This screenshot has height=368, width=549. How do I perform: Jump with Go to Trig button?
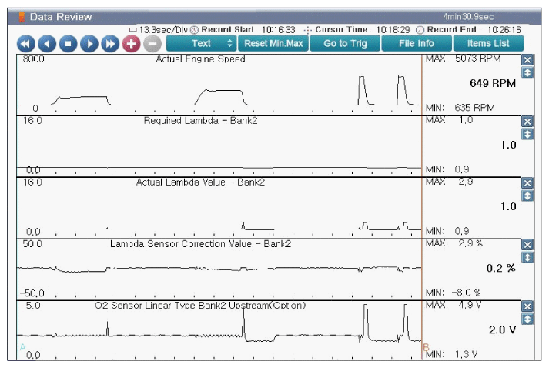click(x=345, y=44)
